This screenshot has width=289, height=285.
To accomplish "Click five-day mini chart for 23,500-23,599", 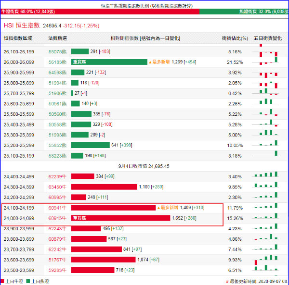I will 265,268.
